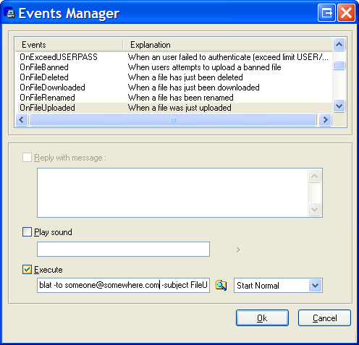Click inside the Execute command text field
359x345 pixels.
pos(123,286)
